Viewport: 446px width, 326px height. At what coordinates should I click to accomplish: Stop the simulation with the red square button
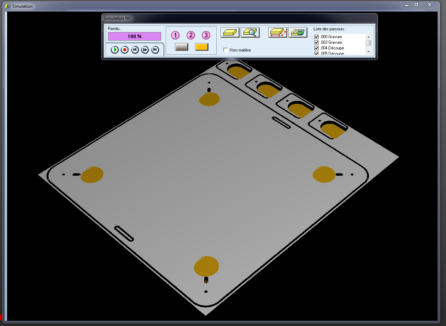(125, 50)
